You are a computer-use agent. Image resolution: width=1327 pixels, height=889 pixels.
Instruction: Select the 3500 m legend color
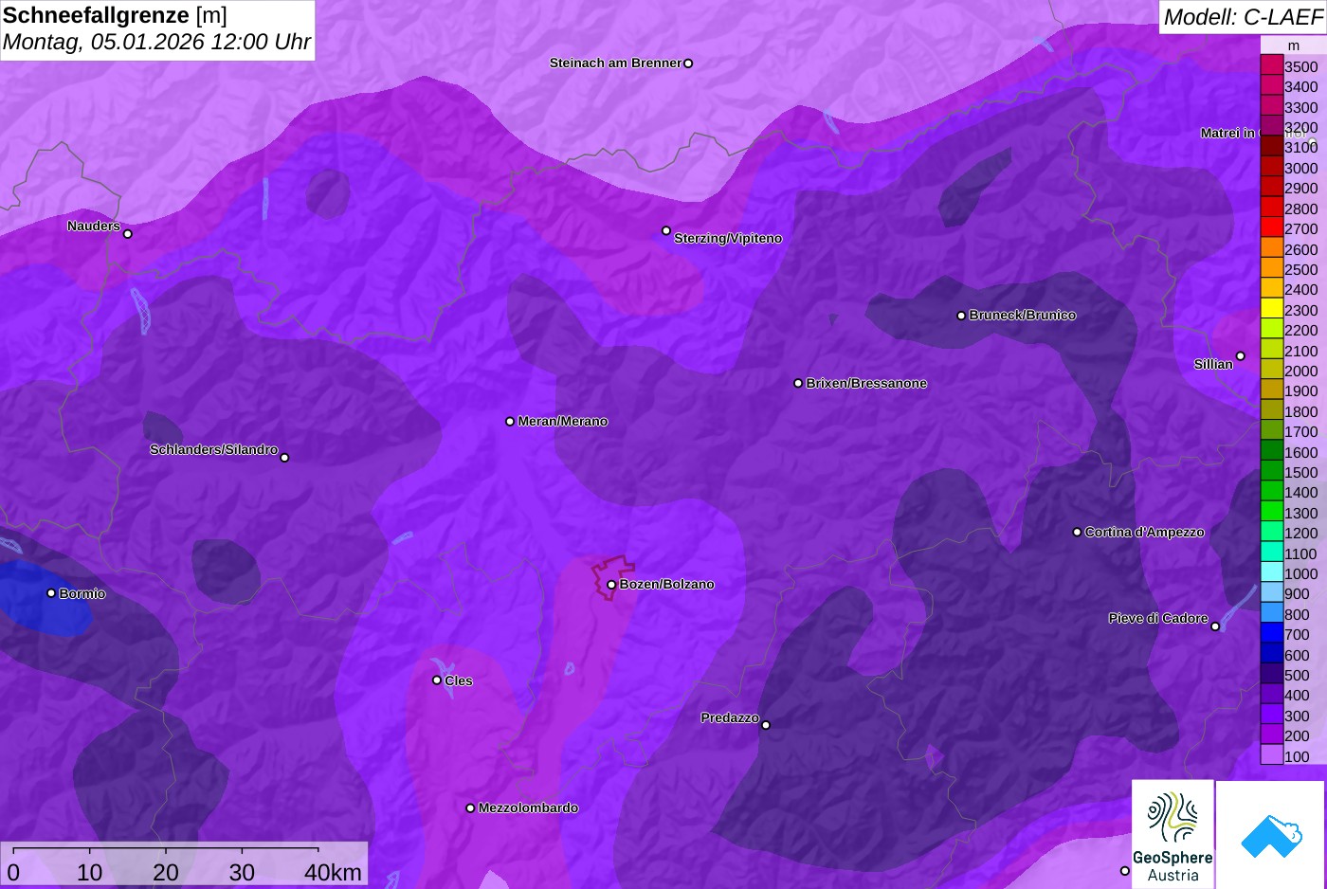pyautogui.click(x=1272, y=64)
